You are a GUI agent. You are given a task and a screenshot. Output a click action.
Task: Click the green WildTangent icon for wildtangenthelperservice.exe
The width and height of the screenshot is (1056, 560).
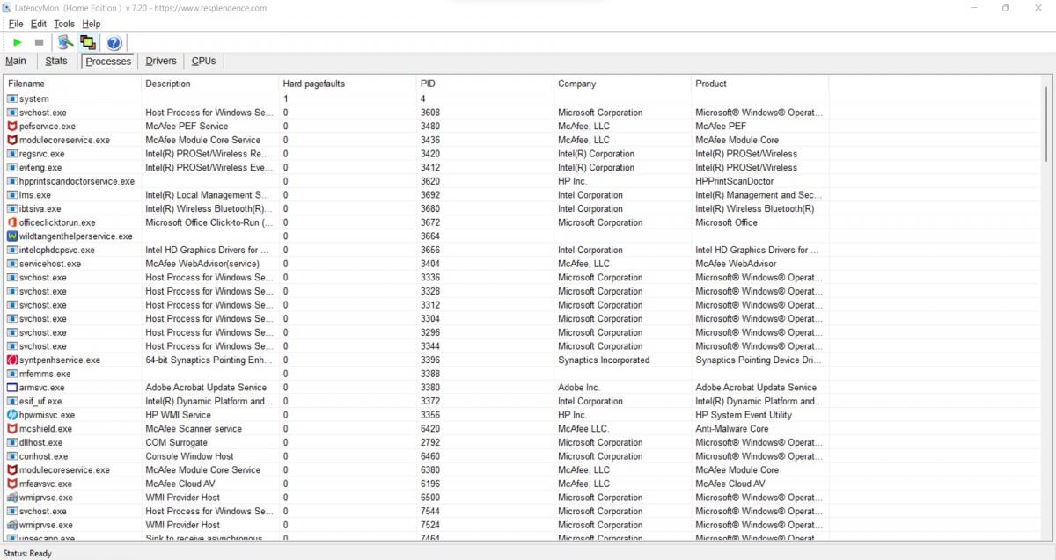tap(12, 236)
